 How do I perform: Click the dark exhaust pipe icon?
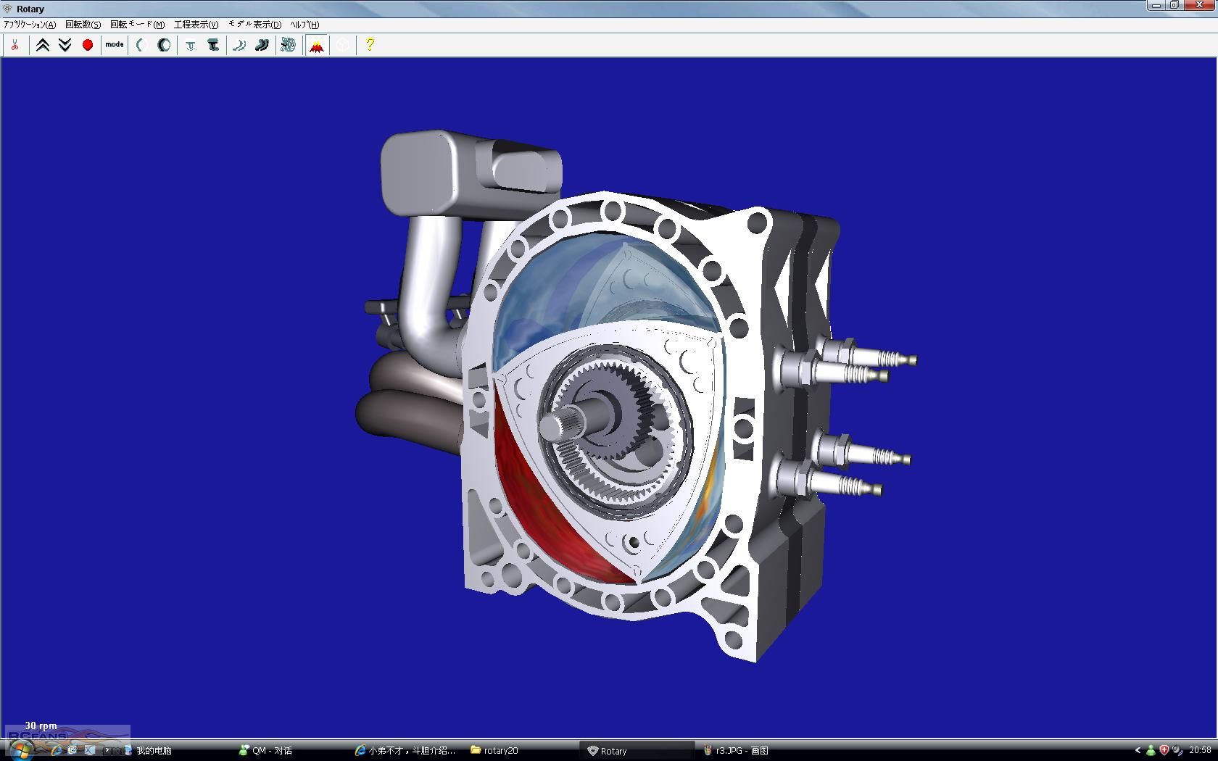coord(262,45)
